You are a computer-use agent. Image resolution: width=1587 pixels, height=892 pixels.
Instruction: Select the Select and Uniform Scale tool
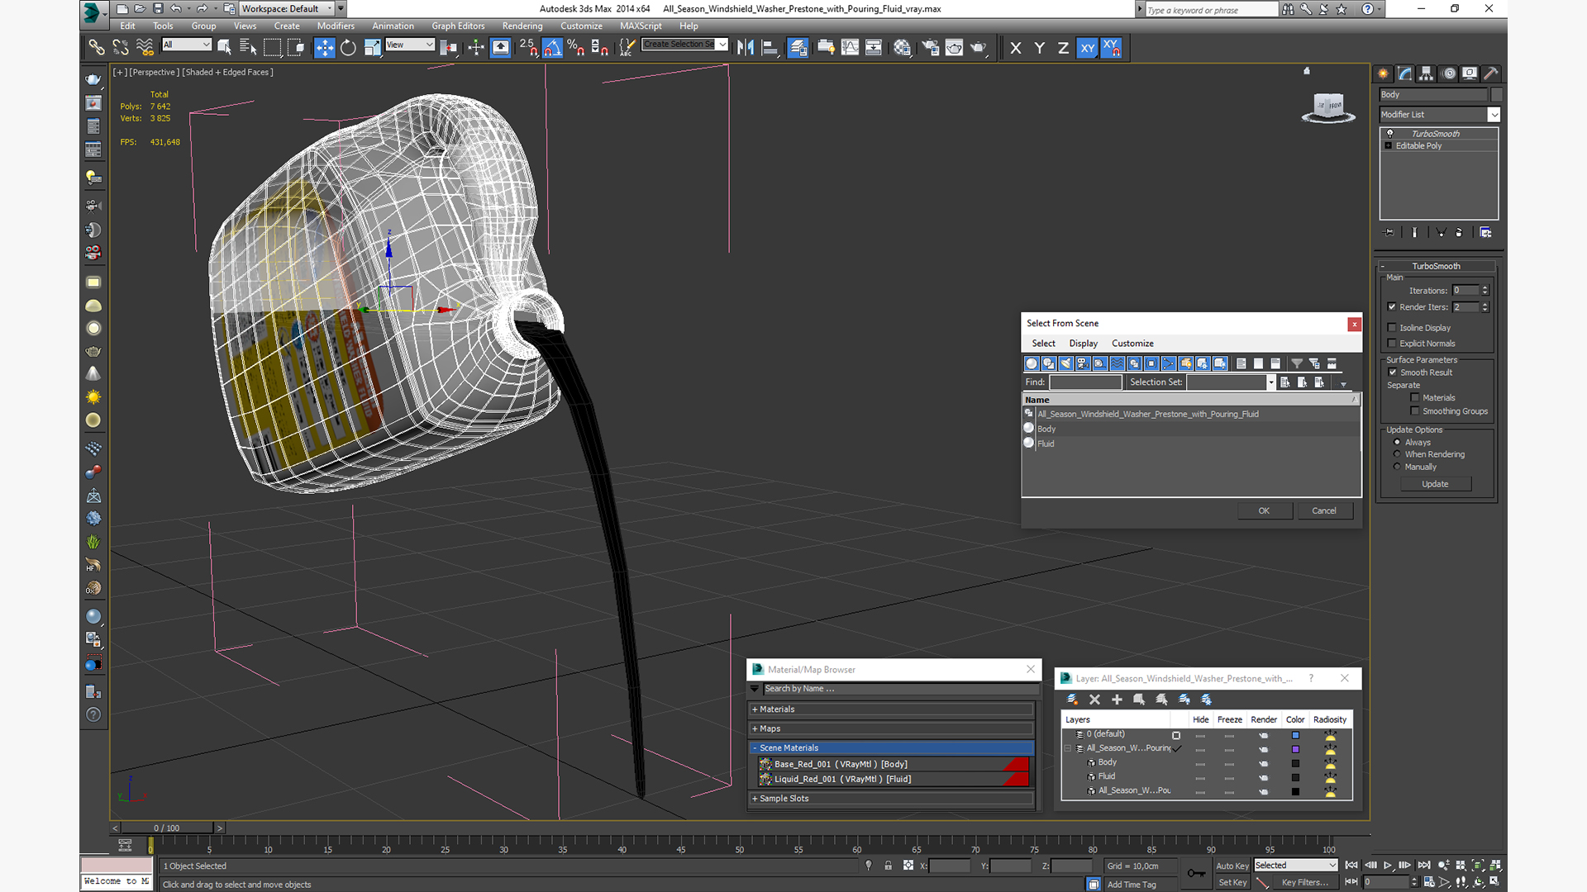coord(372,48)
